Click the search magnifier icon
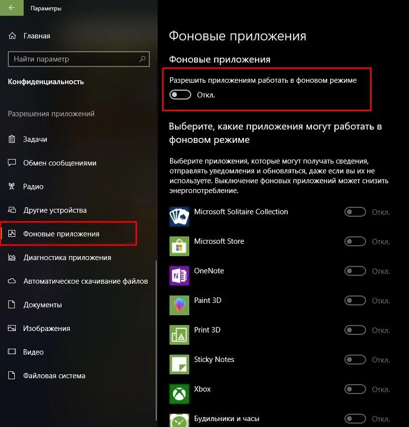This screenshot has height=427, width=409. (142, 59)
